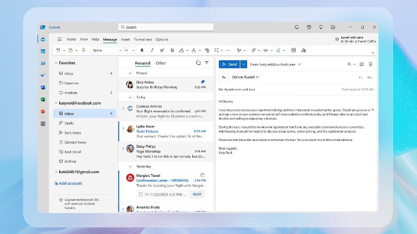Choose font color

click(x=193, y=50)
